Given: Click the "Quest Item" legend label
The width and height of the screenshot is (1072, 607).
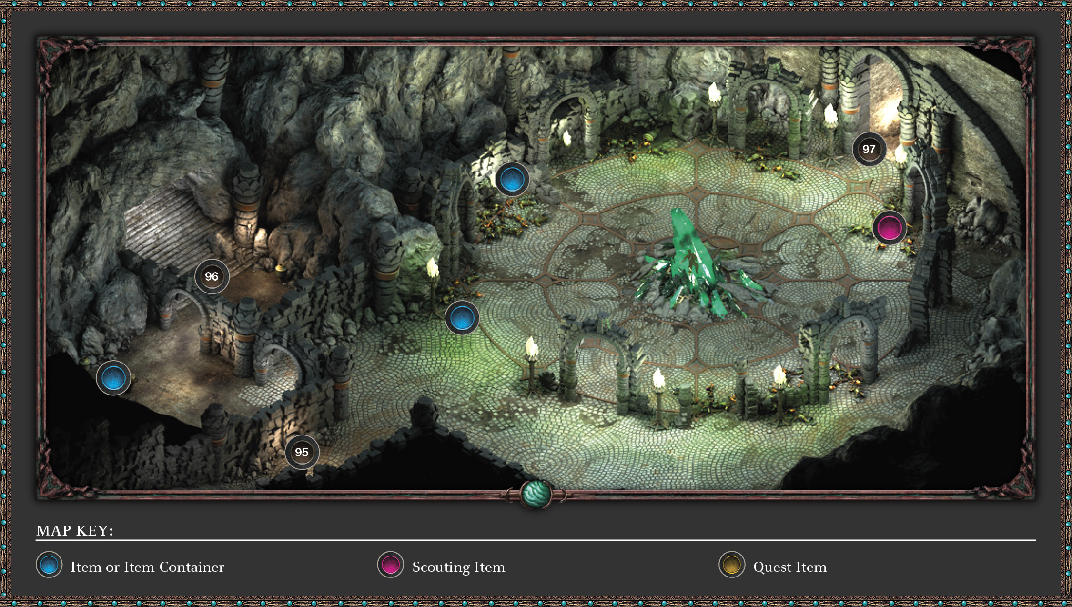Looking at the screenshot, I should pos(790,567).
